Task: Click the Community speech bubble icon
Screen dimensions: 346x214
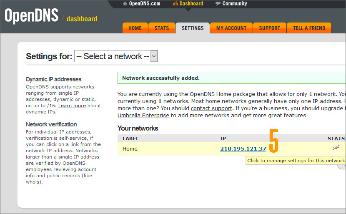Action: coord(218,4)
